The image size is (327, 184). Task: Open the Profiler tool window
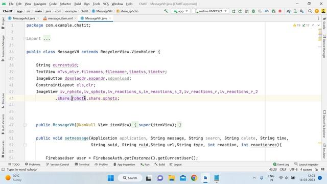coord(101,165)
